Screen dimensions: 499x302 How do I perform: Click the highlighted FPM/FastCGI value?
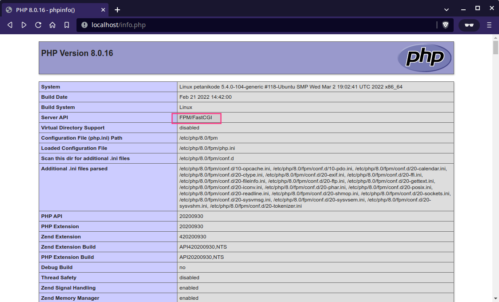coord(196,117)
